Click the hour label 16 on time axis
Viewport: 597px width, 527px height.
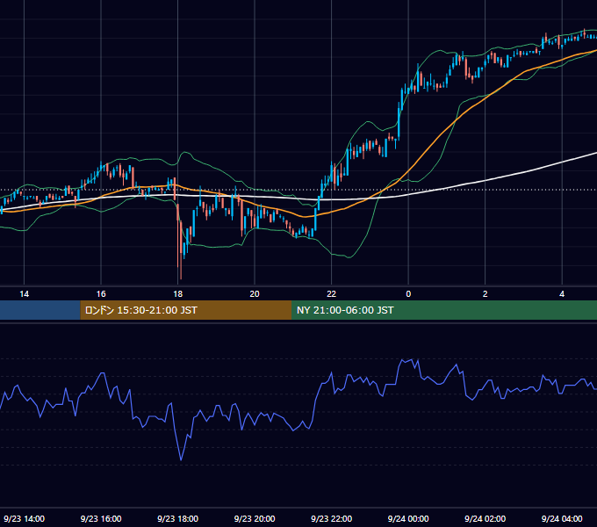point(101,294)
